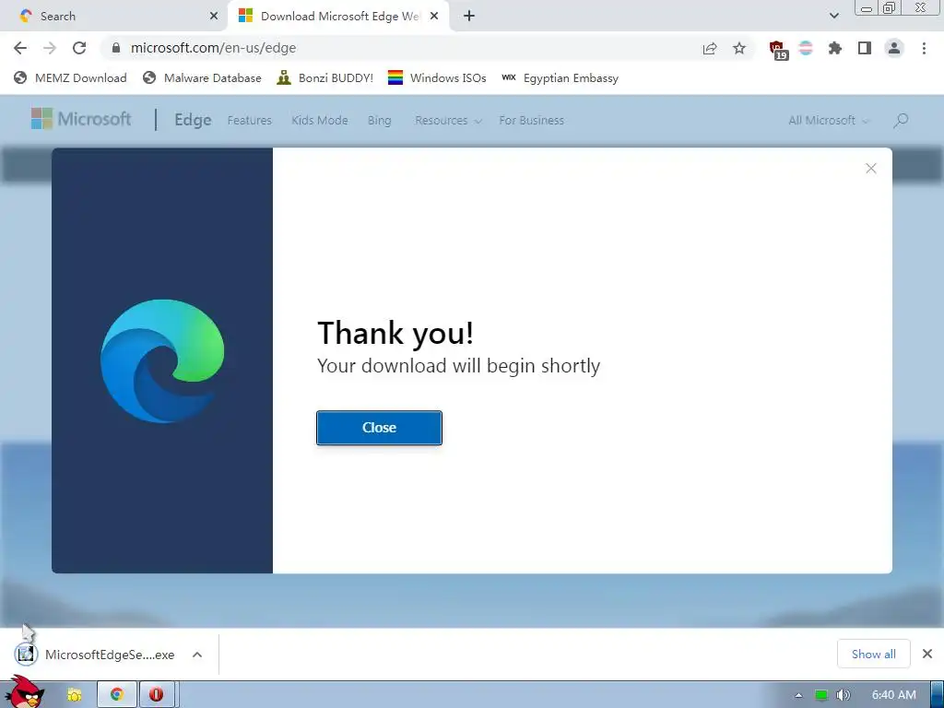
Task: Open the Windows ISOs bookmark
Action: click(x=437, y=78)
